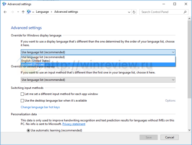The image size is (192, 145).
Task: Enable desktop language bar checkbox
Action: 22,101
